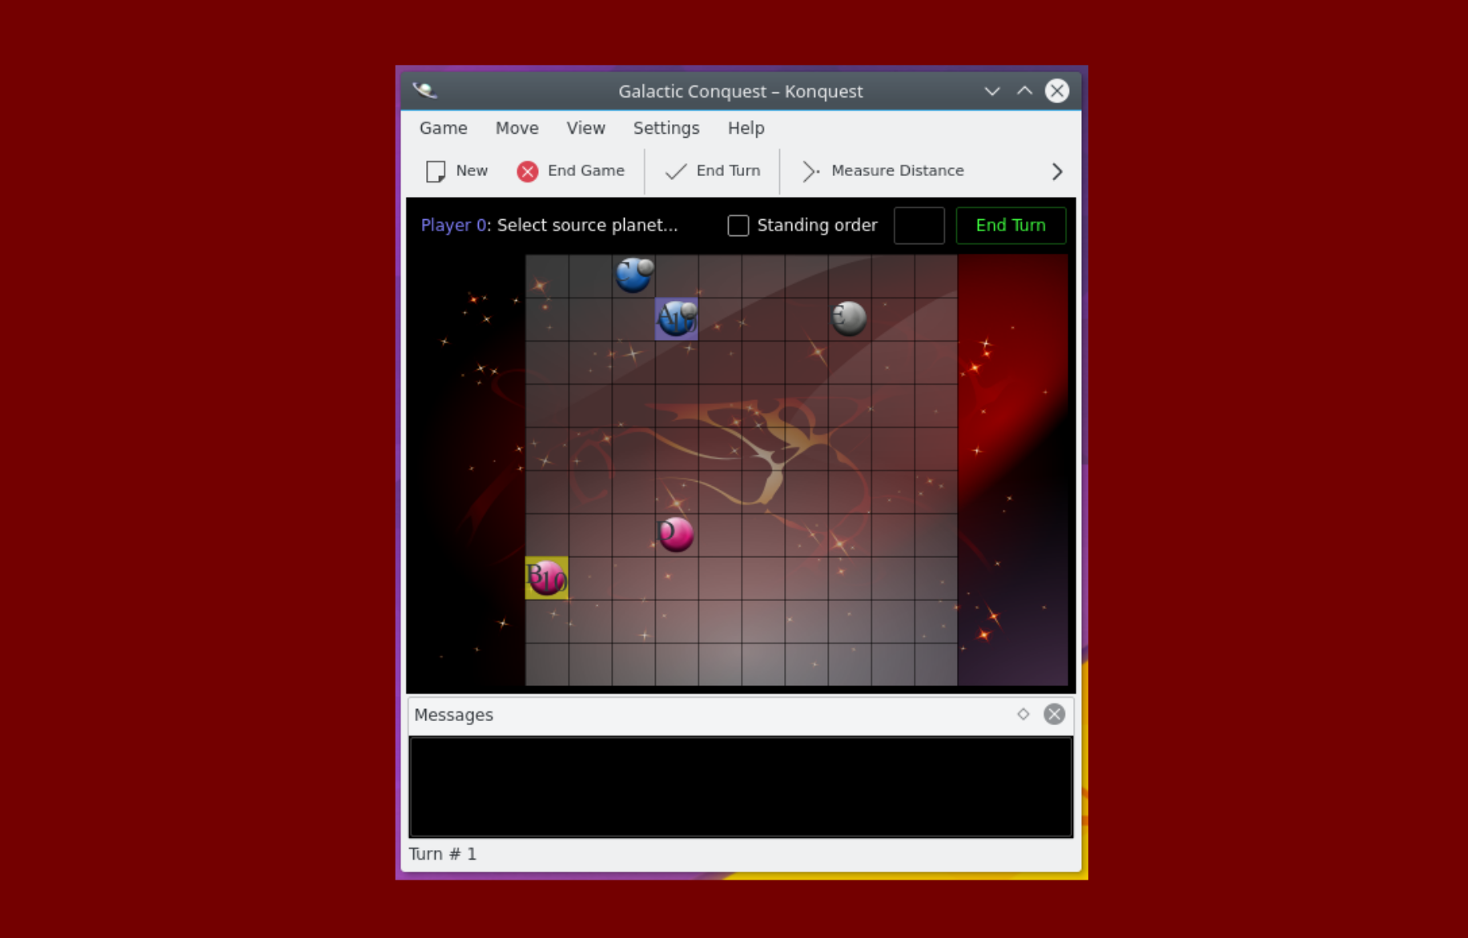The width and height of the screenshot is (1468, 938).
Task: Select pink planet B on the map
Action: (547, 578)
